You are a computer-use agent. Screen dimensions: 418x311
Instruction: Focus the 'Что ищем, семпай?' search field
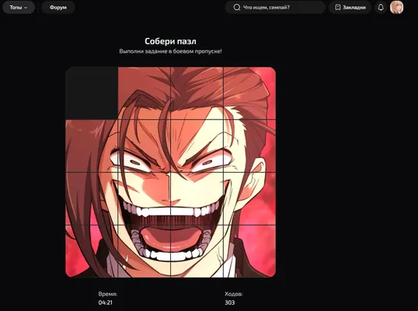click(275, 8)
